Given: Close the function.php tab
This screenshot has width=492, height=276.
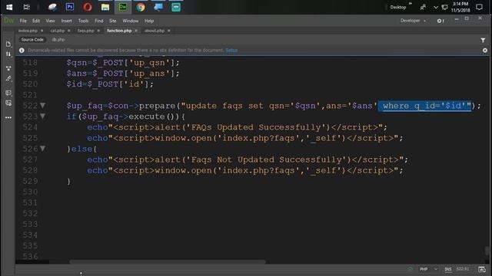Looking at the screenshot, I should [x=136, y=31].
